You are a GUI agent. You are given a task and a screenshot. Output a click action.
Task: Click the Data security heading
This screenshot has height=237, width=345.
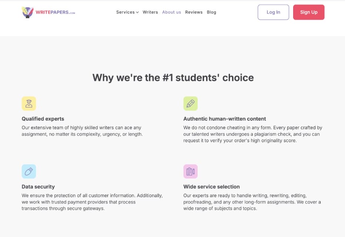pos(38,187)
